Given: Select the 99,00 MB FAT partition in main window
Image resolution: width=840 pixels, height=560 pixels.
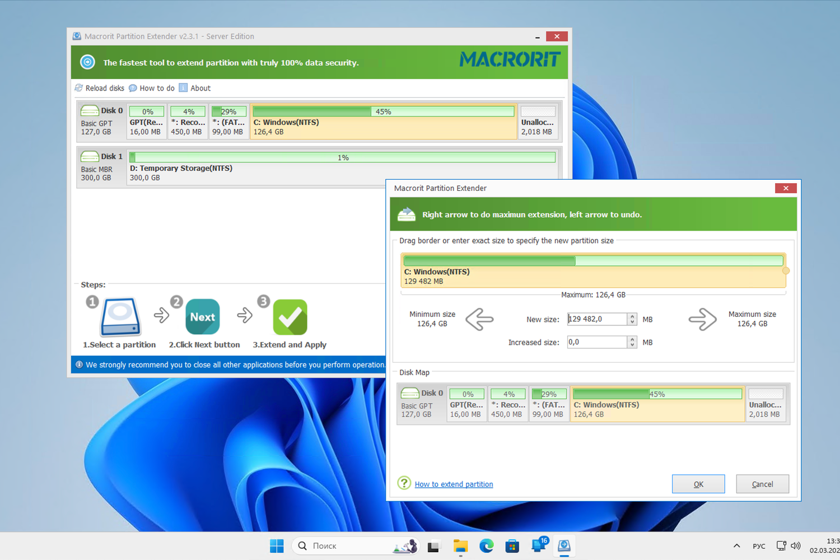Looking at the screenshot, I should click(x=229, y=122).
